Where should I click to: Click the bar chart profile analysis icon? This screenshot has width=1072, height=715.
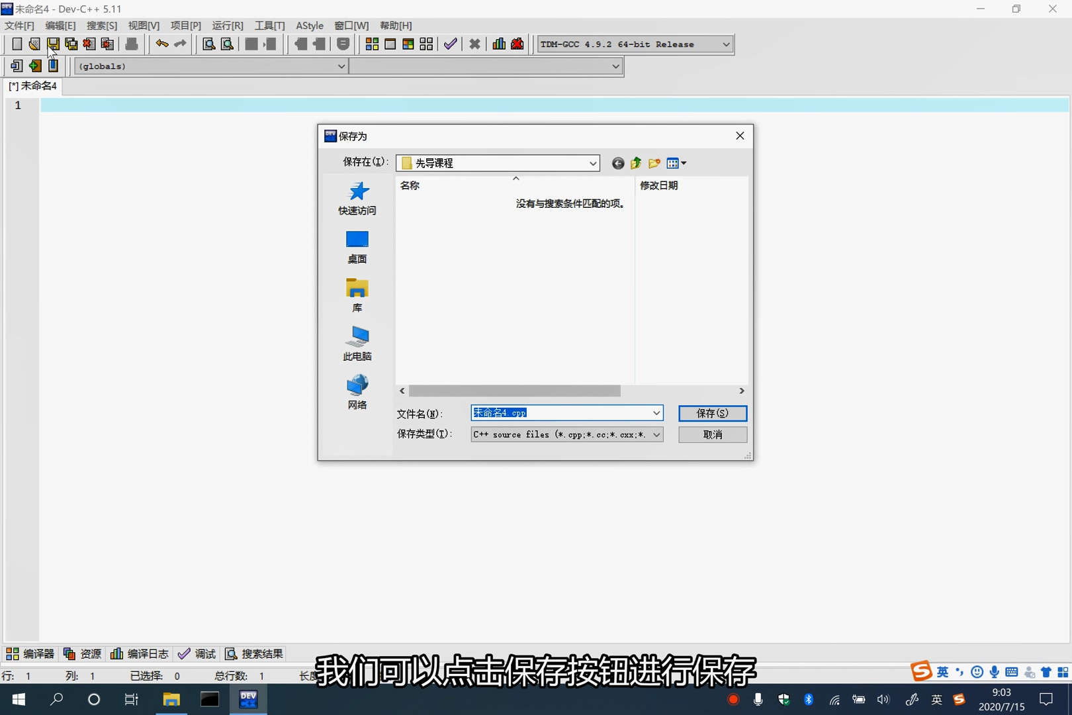(x=499, y=44)
